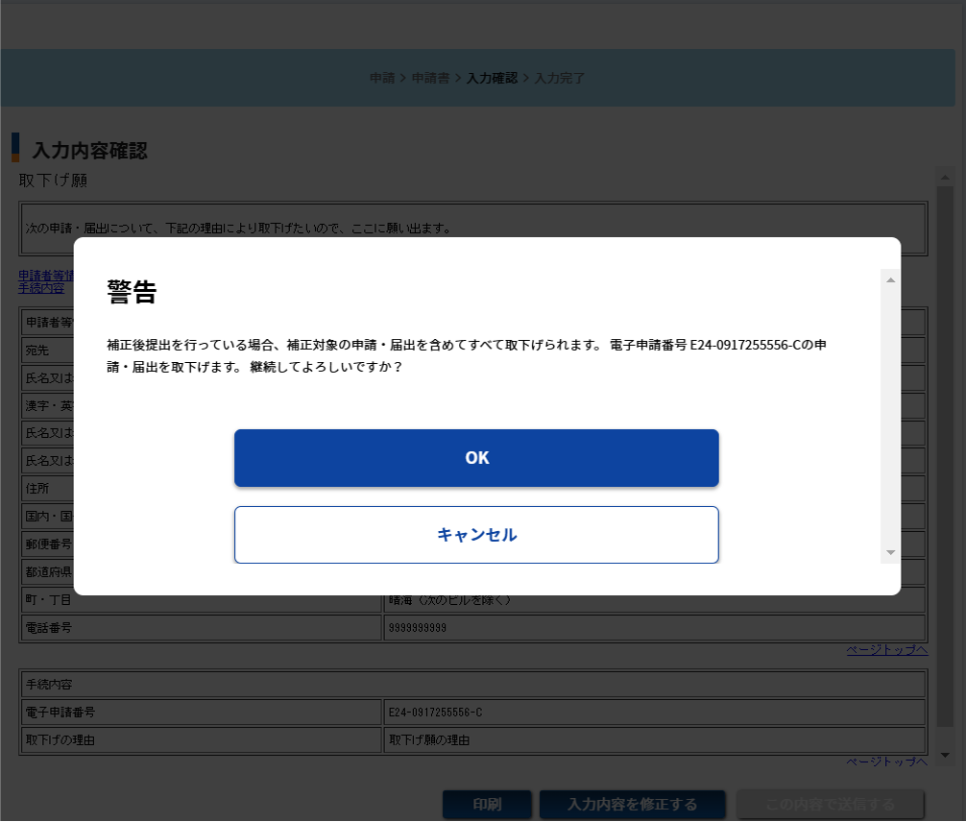
Task: Click the dialog scrollbar up arrow
Action: [x=890, y=280]
